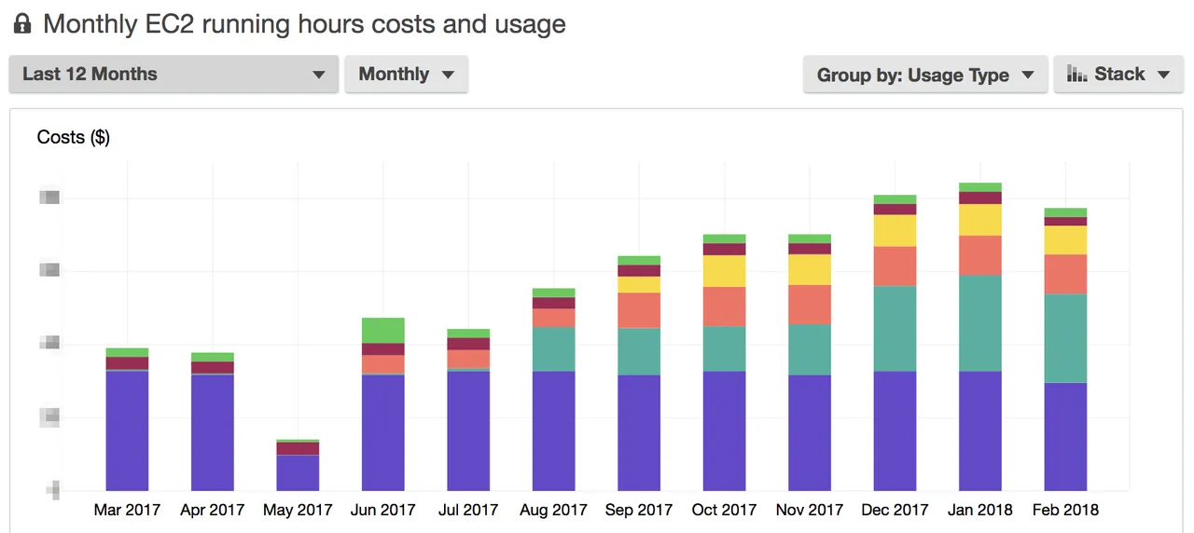Click the May 2017 axis label

pos(298,510)
